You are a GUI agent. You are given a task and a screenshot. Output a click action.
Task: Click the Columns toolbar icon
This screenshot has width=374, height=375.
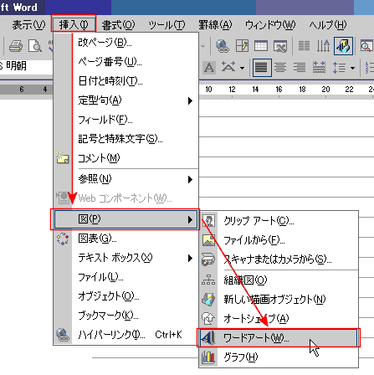click(304, 46)
